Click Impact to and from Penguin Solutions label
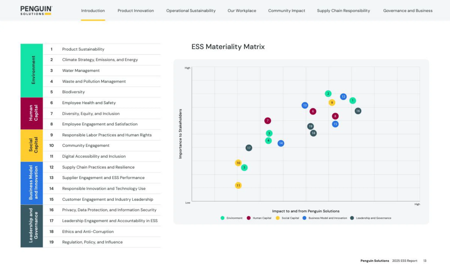 tap(306, 211)
